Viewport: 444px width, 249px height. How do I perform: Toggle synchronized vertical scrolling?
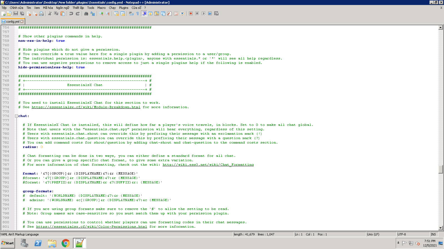pyautogui.click(x=116, y=14)
